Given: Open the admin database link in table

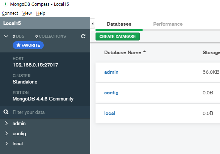Looking at the screenshot, I should coord(111,72).
